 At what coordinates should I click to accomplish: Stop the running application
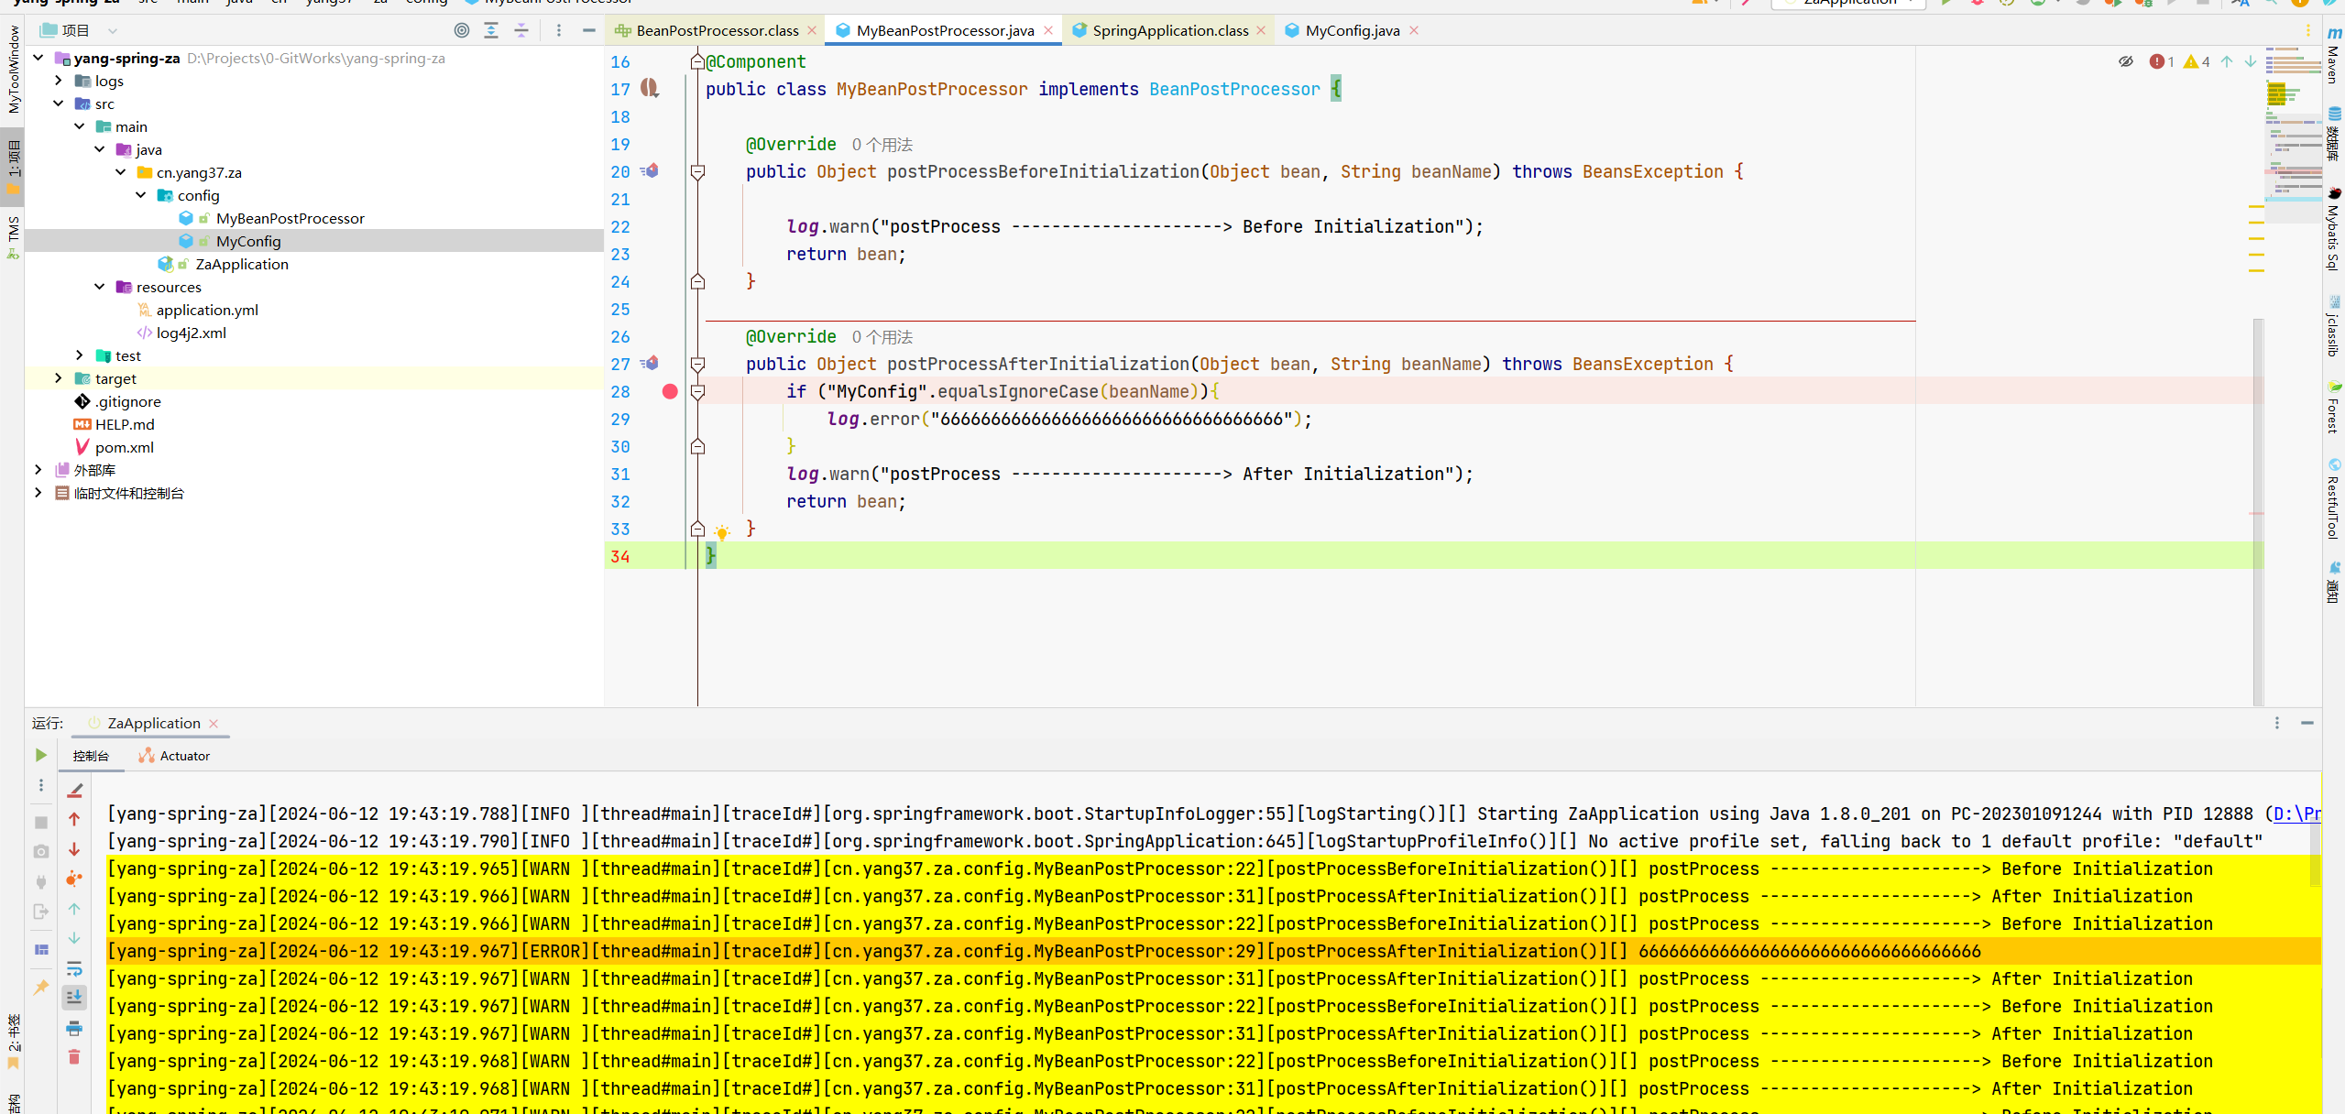pyautogui.click(x=41, y=823)
